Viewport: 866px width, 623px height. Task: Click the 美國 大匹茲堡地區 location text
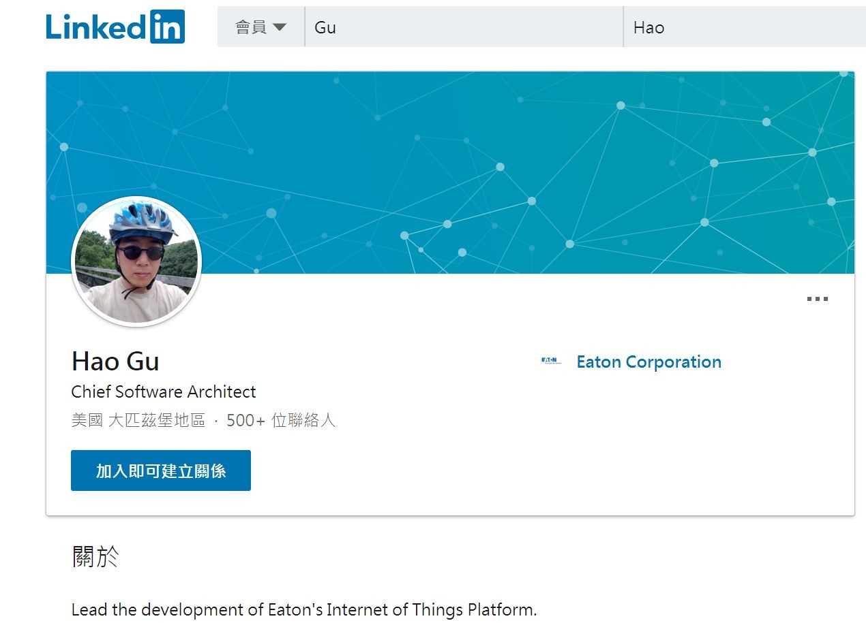click(x=138, y=420)
